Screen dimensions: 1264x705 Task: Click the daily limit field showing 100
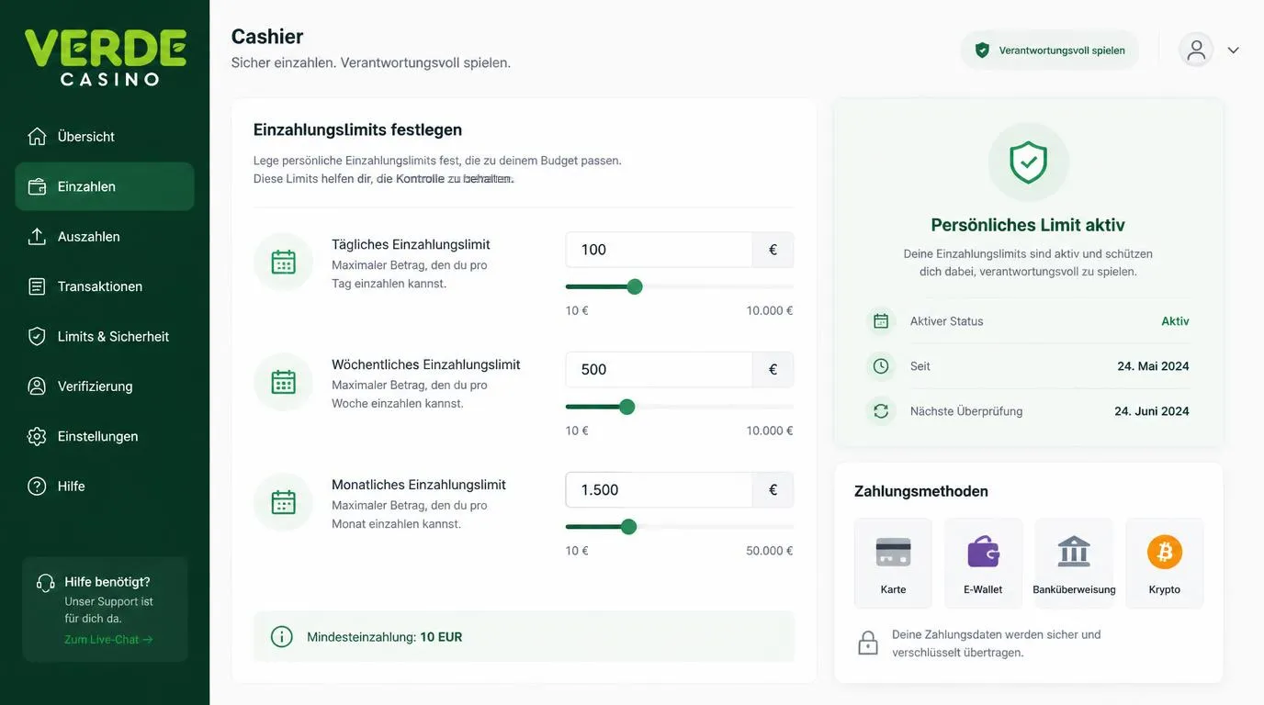coord(660,250)
